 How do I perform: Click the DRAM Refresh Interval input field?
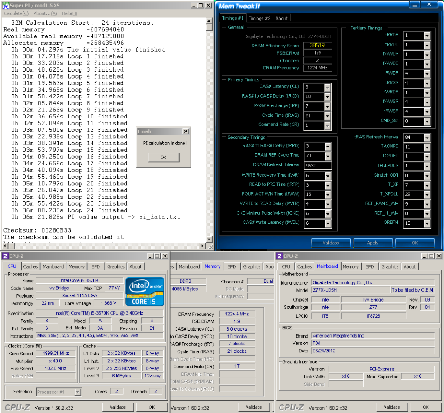318,165
